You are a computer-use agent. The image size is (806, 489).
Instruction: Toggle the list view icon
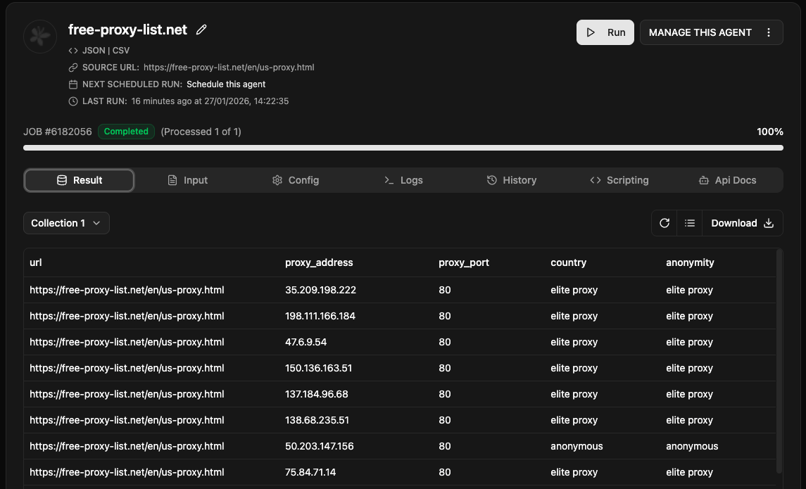tap(690, 223)
